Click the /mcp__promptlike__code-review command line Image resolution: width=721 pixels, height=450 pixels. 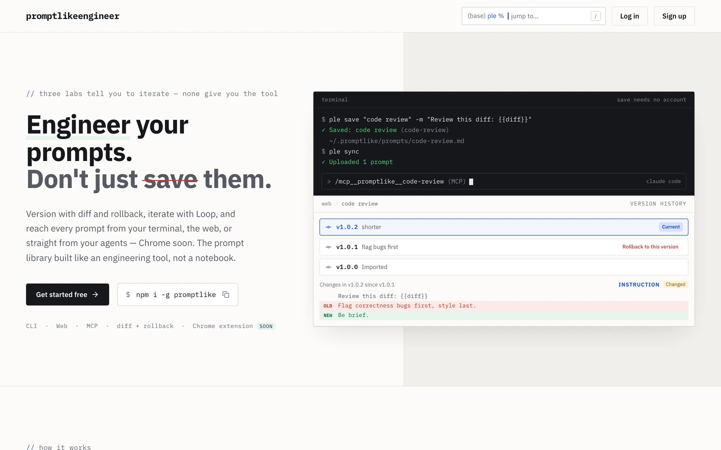pos(504,181)
